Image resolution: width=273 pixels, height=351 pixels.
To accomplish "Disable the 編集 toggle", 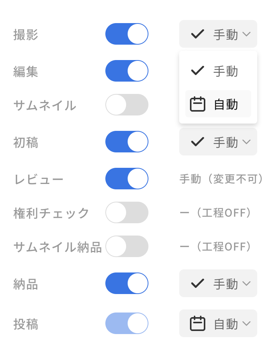I will pos(127,71).
